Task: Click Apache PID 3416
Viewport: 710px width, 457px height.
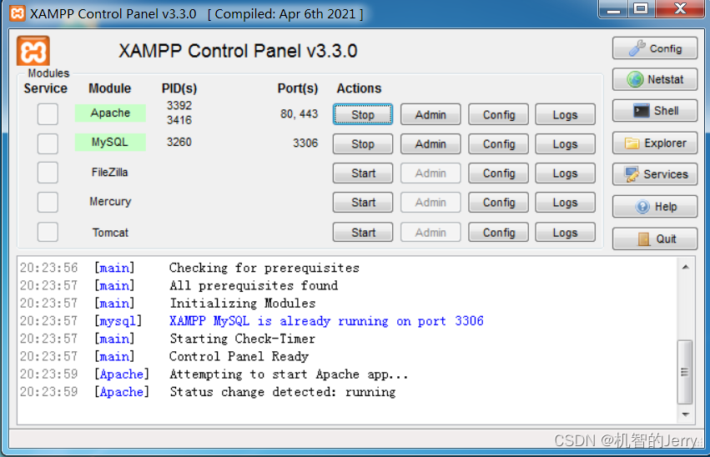Action: pos(179,120)
